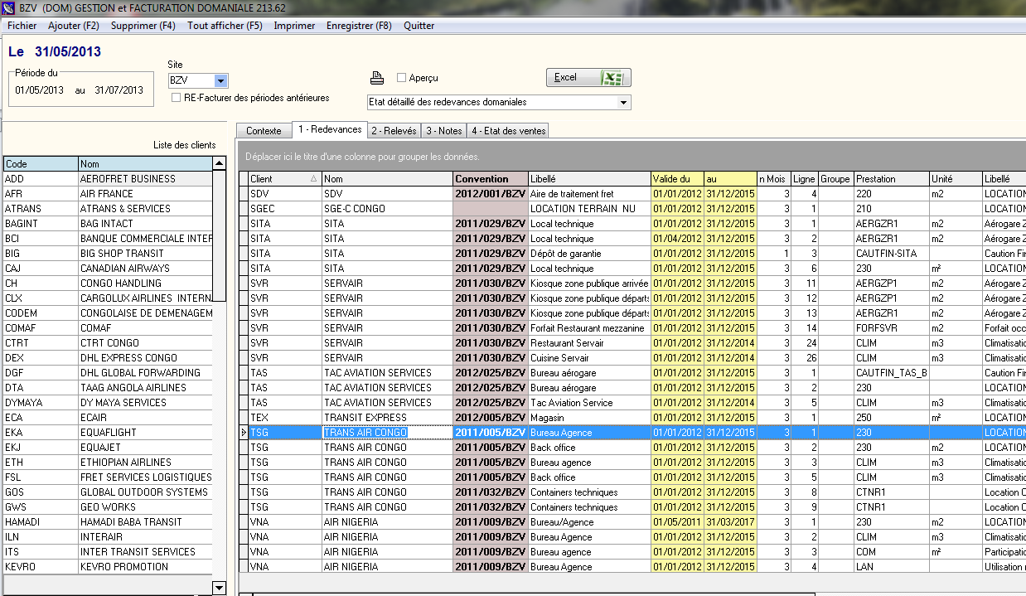Open the 4 - Etat des ventes tab
The width and height of the screenshot is (1026, 596).
[507, 131]
